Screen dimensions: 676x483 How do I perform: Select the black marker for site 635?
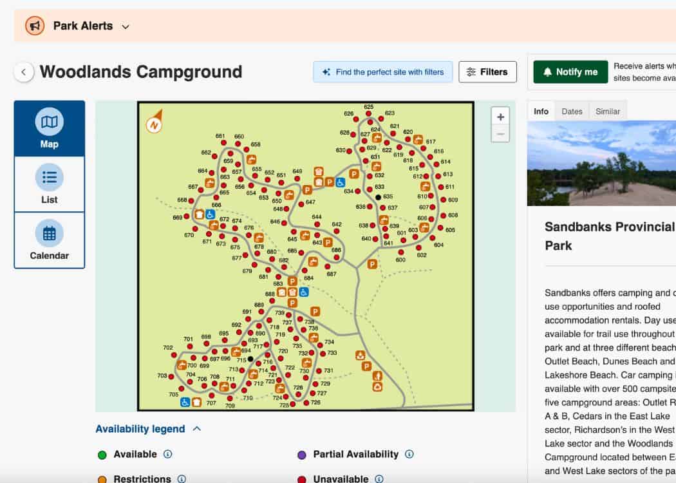tap(378, 198)
